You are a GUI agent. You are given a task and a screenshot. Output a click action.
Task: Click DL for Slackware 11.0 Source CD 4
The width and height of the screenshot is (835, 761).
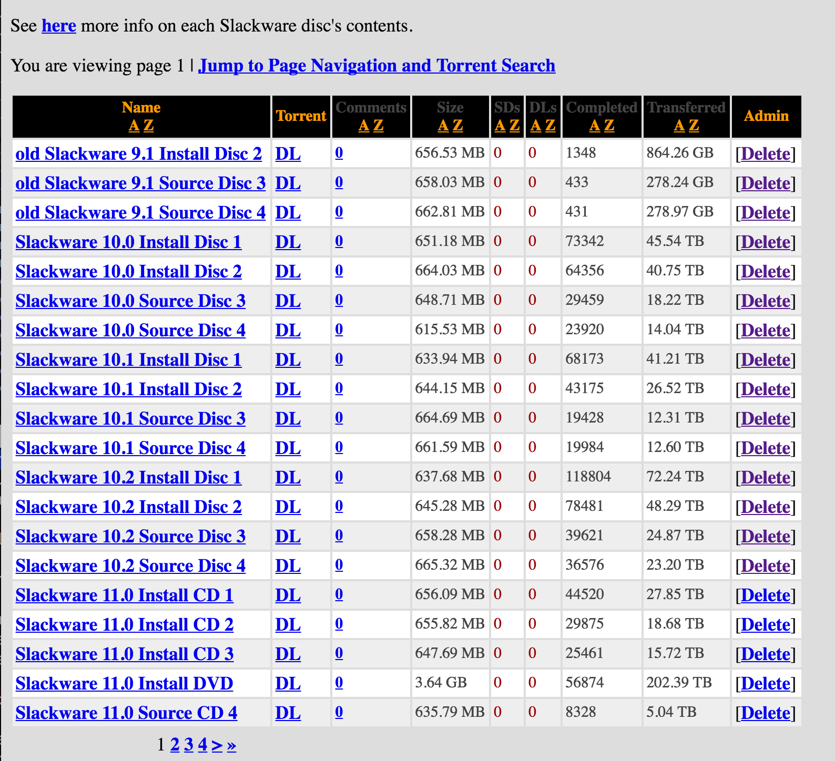pos(288,713)
